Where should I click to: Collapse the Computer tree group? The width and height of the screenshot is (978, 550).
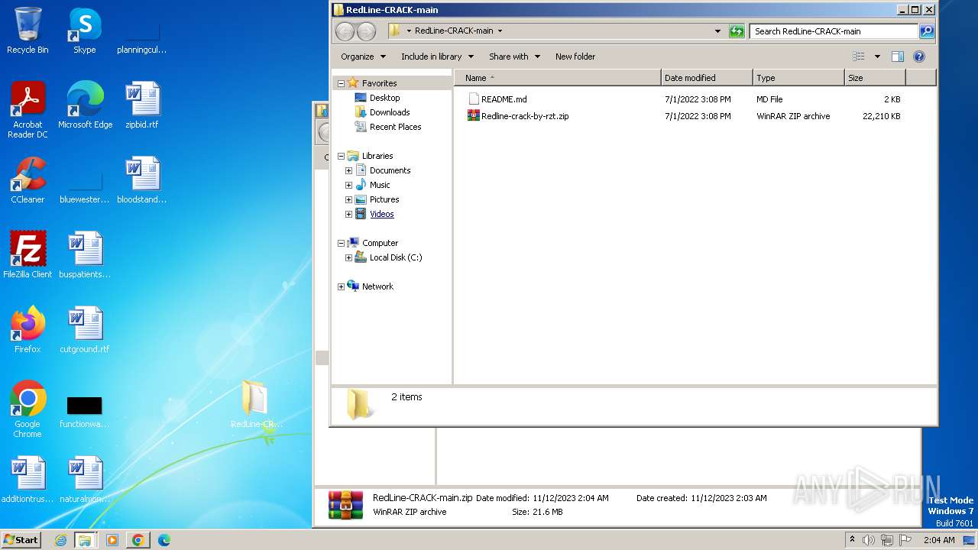(341, 243)
